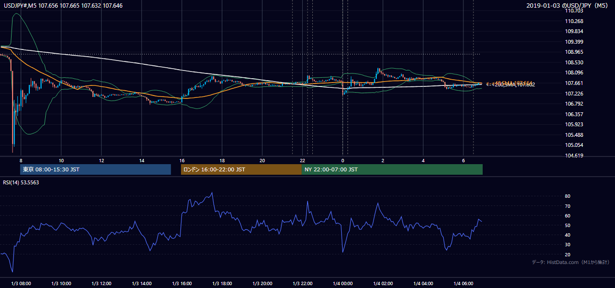The image size is (615, 288).
Task: Click price level 106.357 on the axis
Action: 574,114
